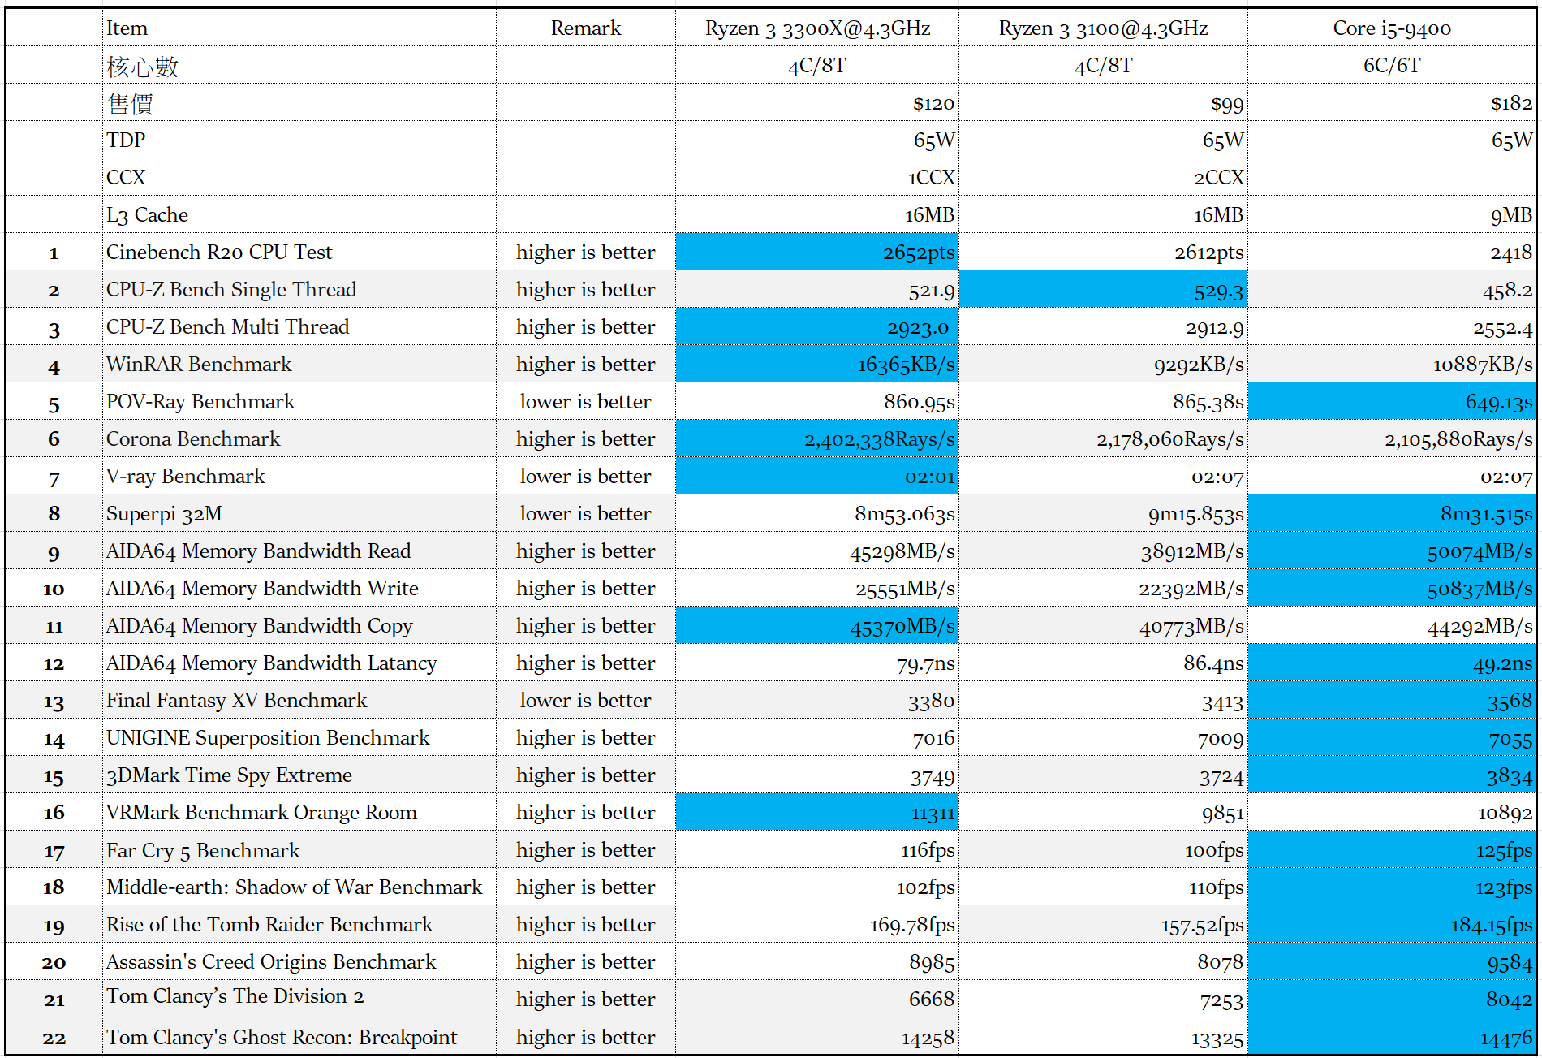This screenshot has height=1058, width=1542.
Task: Select the highlighted '3834' cell
Action: [x=1392, y=775]
